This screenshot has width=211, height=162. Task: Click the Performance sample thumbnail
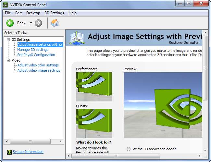[x=94, y=87]
